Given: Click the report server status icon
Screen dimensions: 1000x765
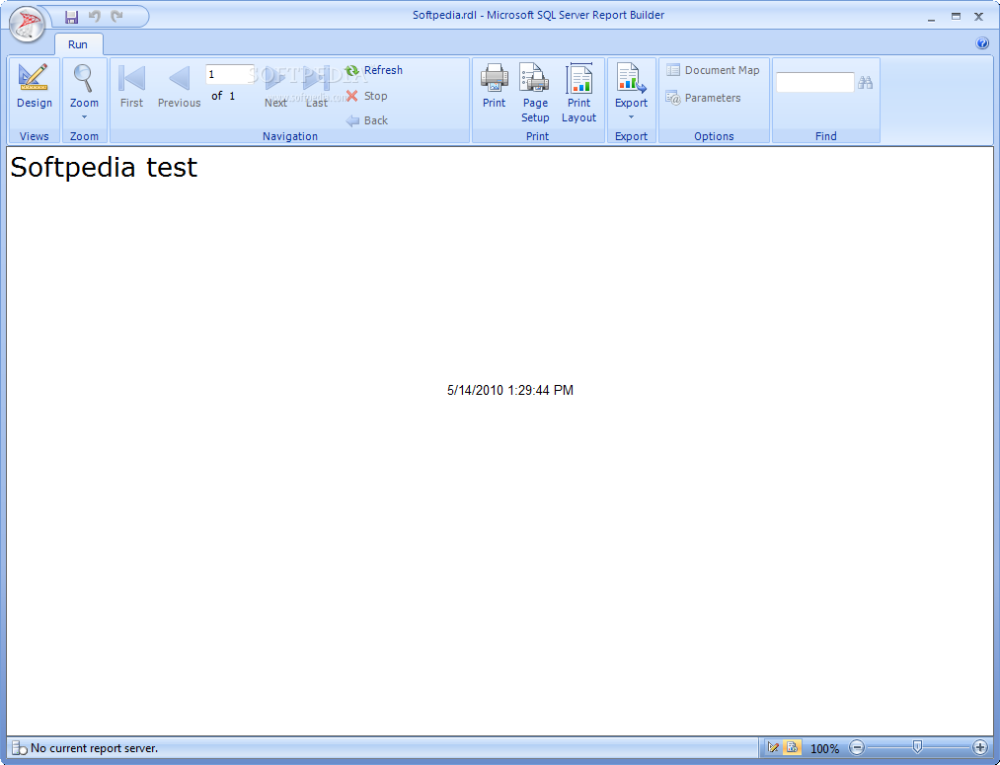Looking at the screenshot, I should tap(19, 748).
